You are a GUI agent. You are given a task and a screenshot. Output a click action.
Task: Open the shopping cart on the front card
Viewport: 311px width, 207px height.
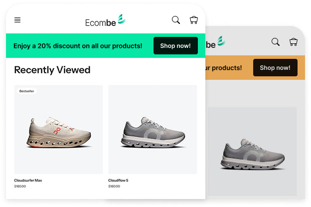(194, 20)
